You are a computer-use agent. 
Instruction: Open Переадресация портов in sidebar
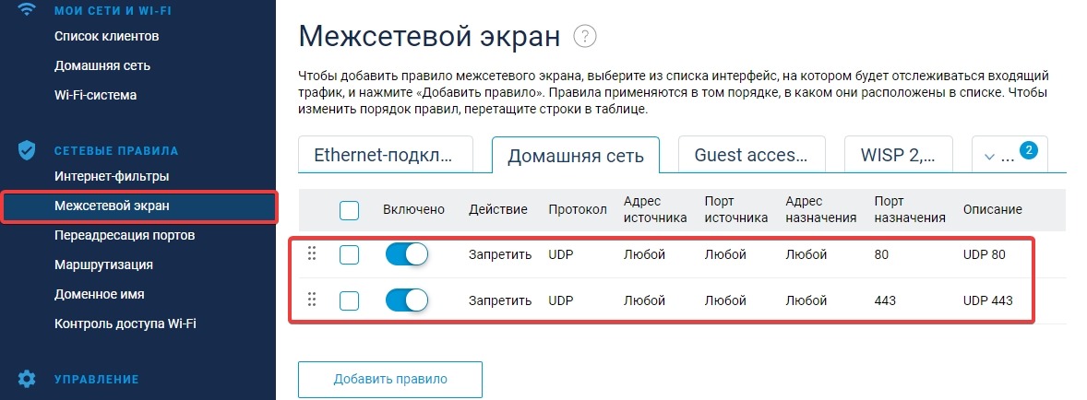[x=124, y=235]
